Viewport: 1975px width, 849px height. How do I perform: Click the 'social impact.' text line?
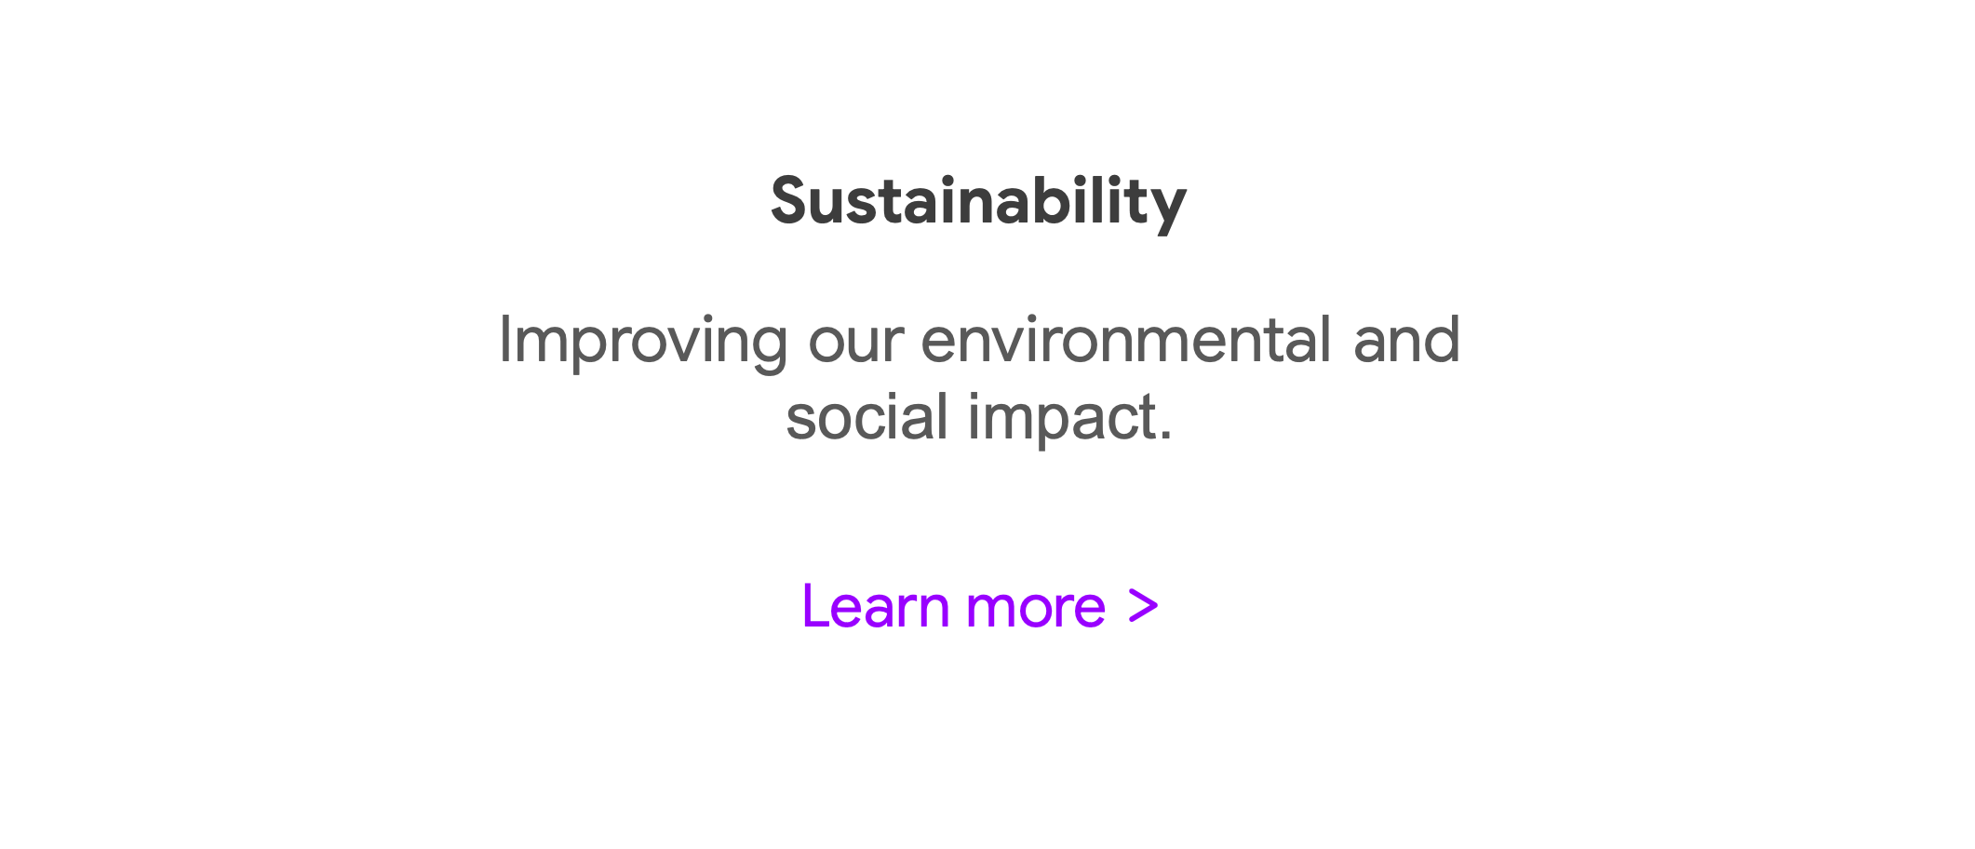(979, 417)
